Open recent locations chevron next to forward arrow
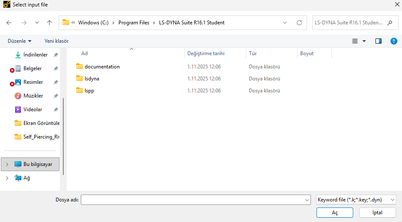 [x=37, y=23]
